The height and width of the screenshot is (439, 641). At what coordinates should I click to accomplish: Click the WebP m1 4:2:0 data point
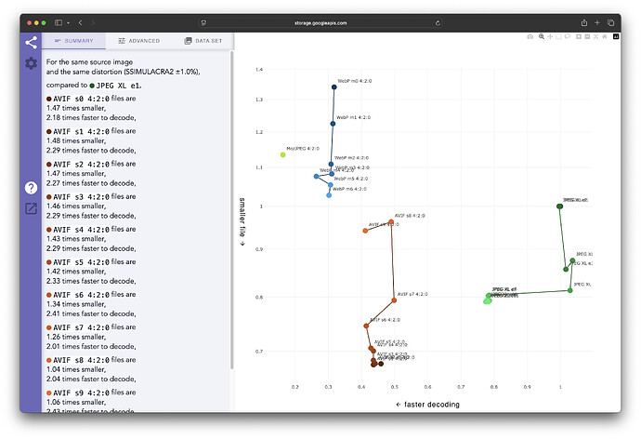[x=333, y=124]
